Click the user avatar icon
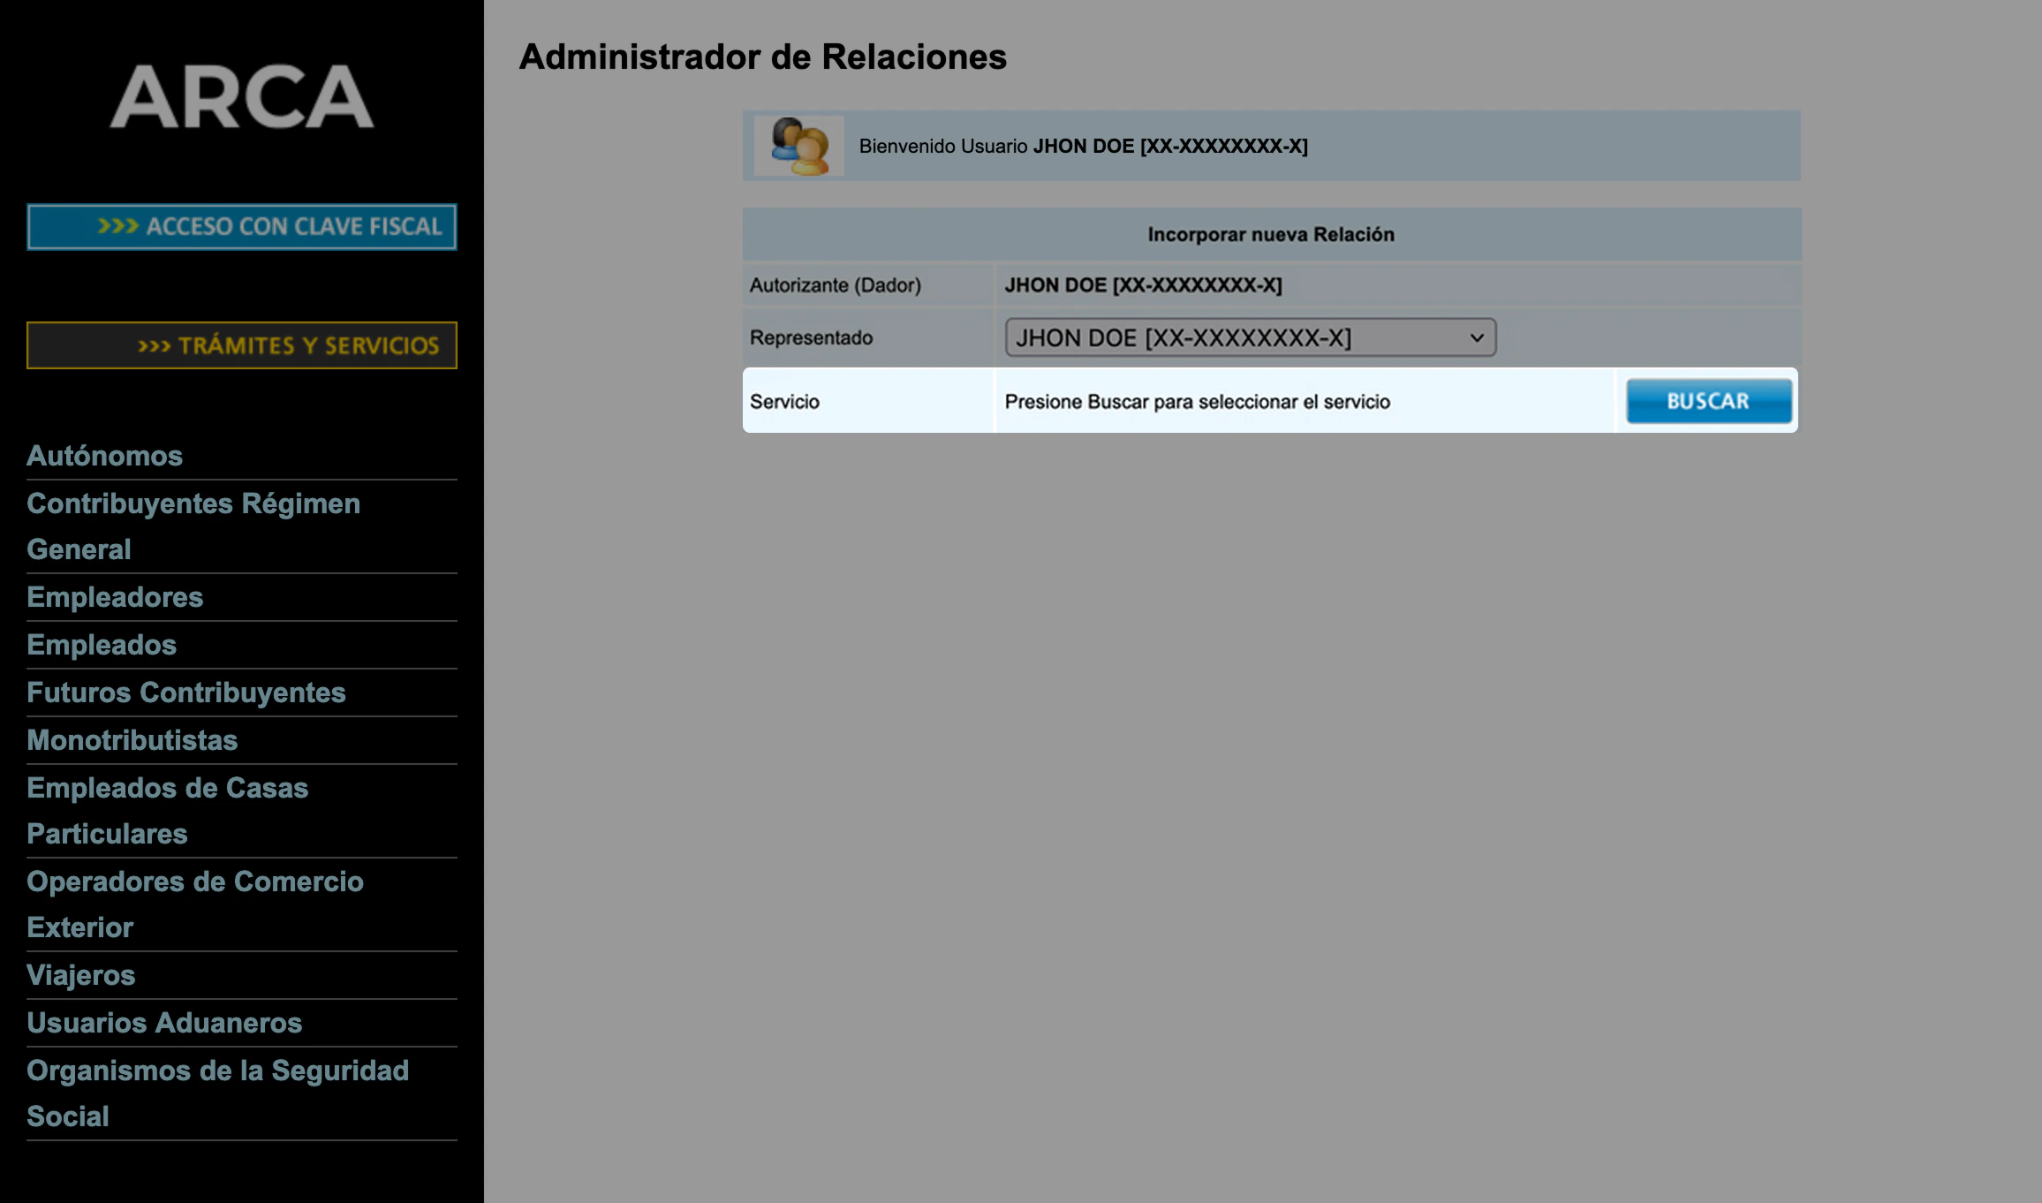Viewport: 2042px width, 1203px height. [x=798, y=146]
